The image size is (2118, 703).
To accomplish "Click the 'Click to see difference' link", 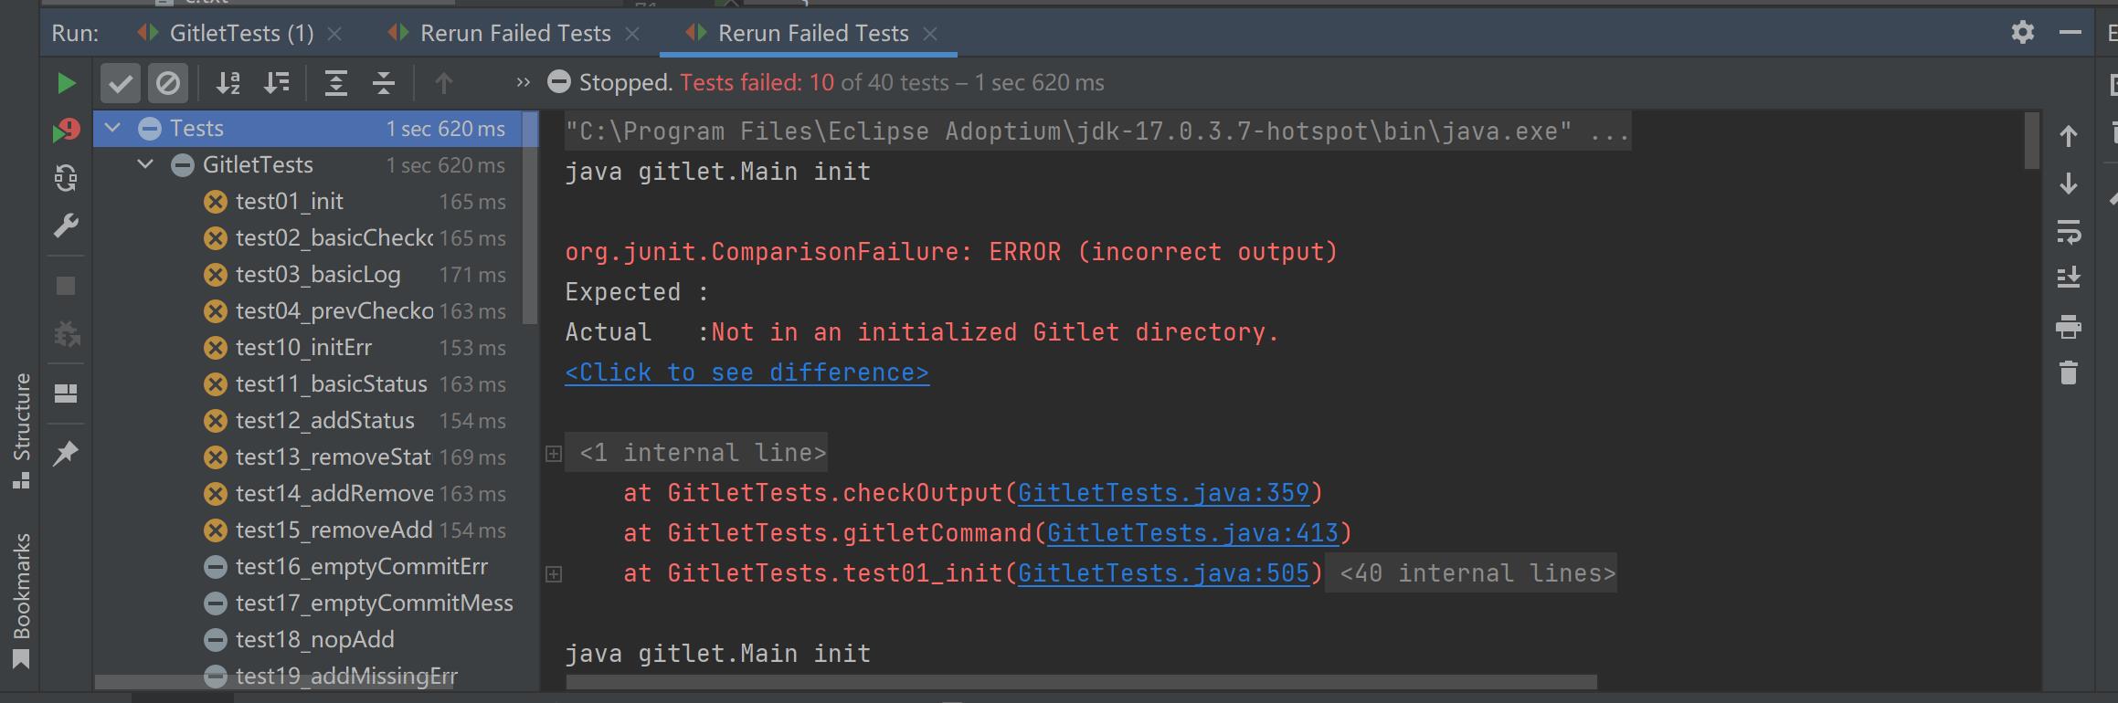I will 747,372.
